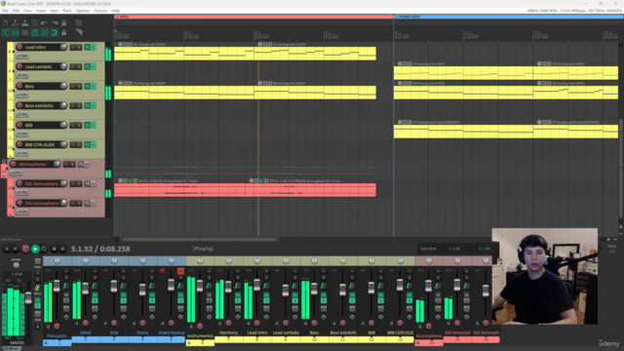Toggle the metronome toolbar icon
The height and width of the screenshot is (351, 624).
[x=63, y=23]
